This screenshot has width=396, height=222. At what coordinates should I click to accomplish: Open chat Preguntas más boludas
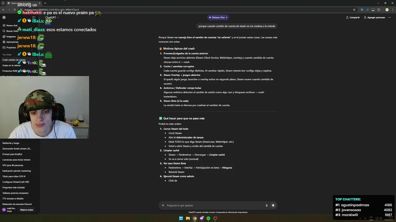pos(14,187)
